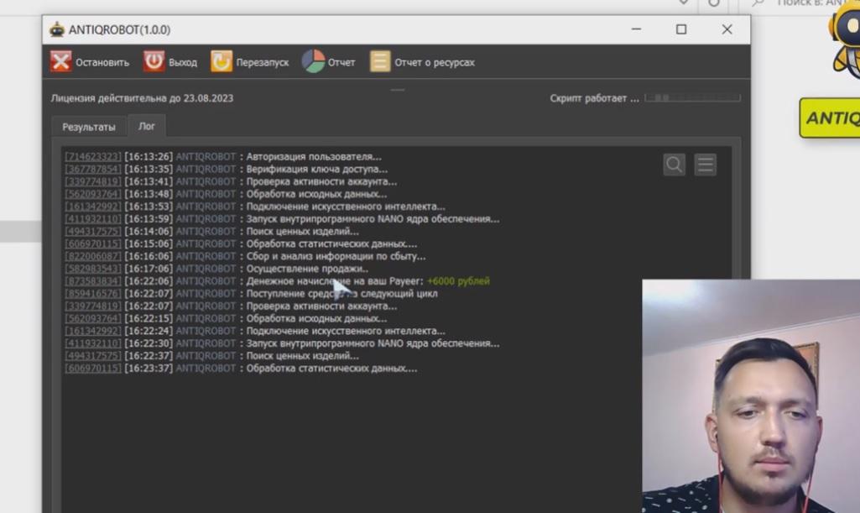Viewport: 860px width, 513px height.
Task: Click the 'ANTIQROBOT(1.0.0)' window title
Action: 120,29
